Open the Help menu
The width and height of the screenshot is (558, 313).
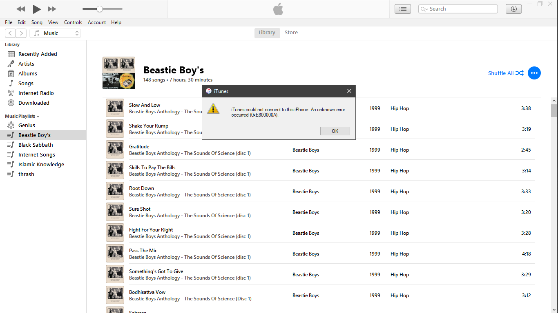click(x=116, y=22)
